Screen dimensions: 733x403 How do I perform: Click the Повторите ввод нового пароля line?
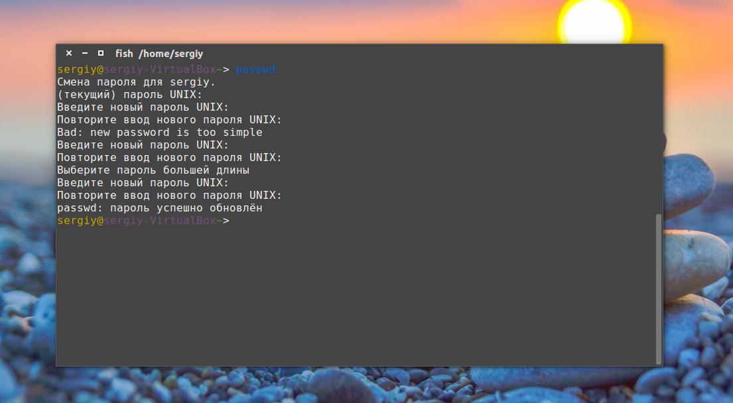[x=169, y=119]
